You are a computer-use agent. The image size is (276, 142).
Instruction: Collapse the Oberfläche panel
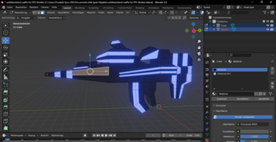(243, 111)
